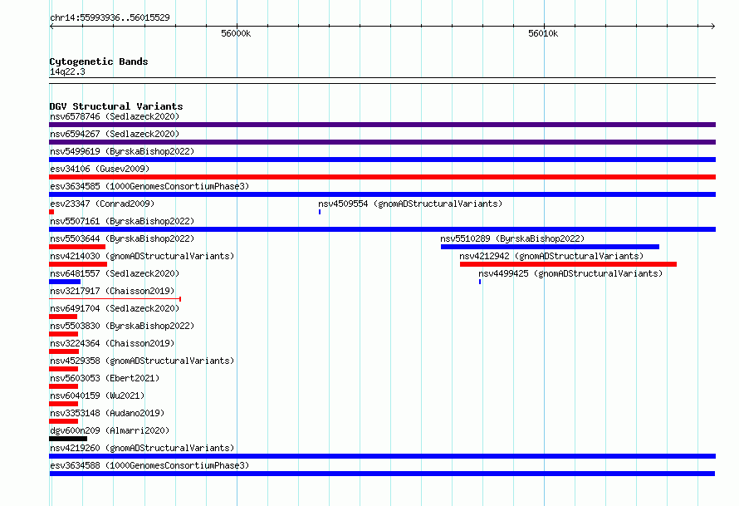Open nsv4509554 (gnomADStructuralVariants) label

[410, 204]
